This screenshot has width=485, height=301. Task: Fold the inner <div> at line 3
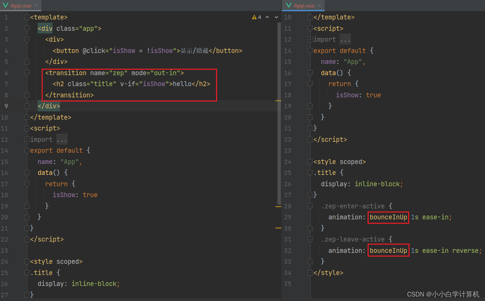click(27, 40)
